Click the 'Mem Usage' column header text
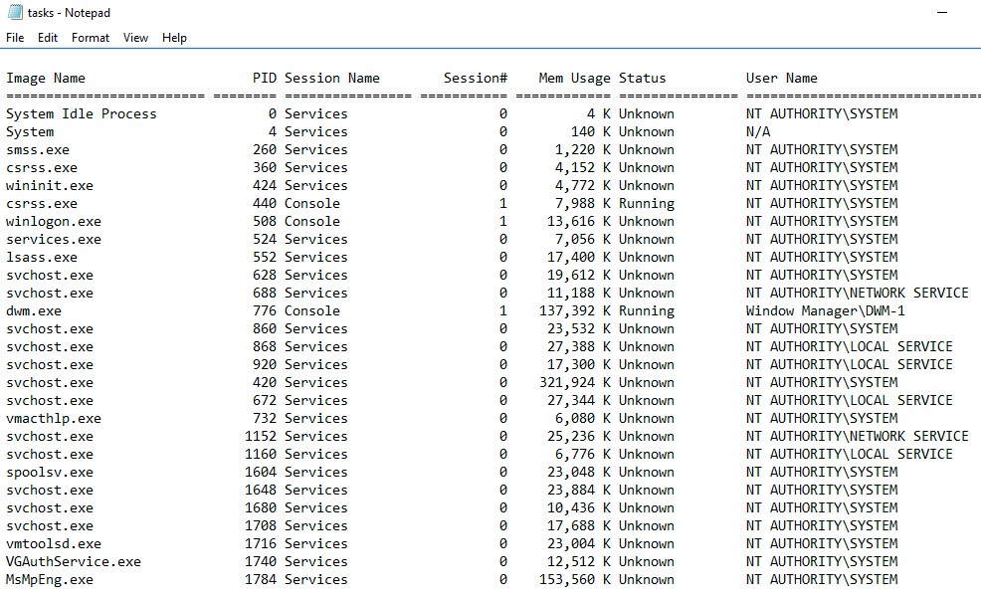 574,78
